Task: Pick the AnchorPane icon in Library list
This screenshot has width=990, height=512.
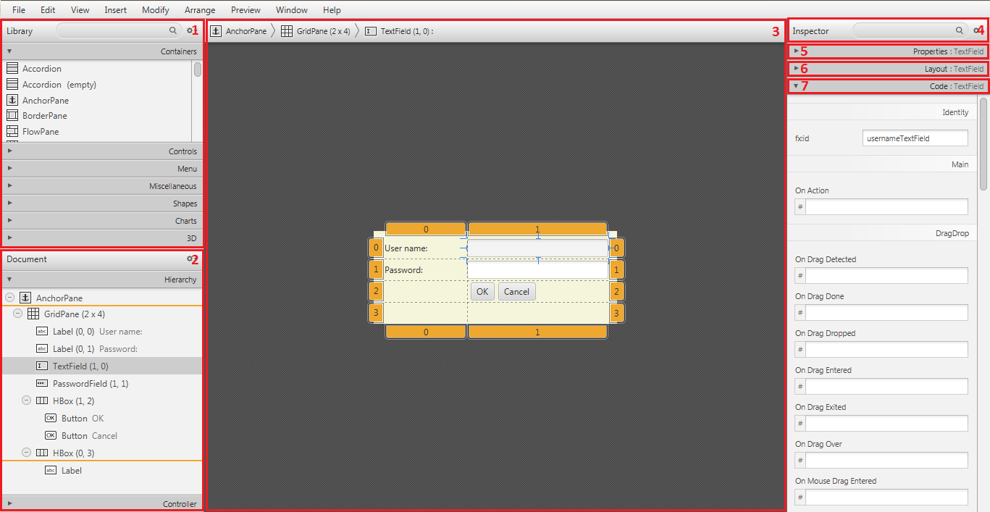Action: tap(12, 100)
